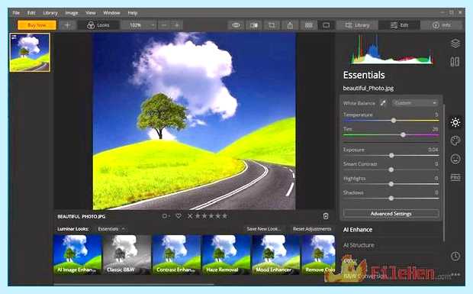Open the Edit menu in menu bar
Image resolution: width=473 pixels, height=294 pixels.
[31, 13]
